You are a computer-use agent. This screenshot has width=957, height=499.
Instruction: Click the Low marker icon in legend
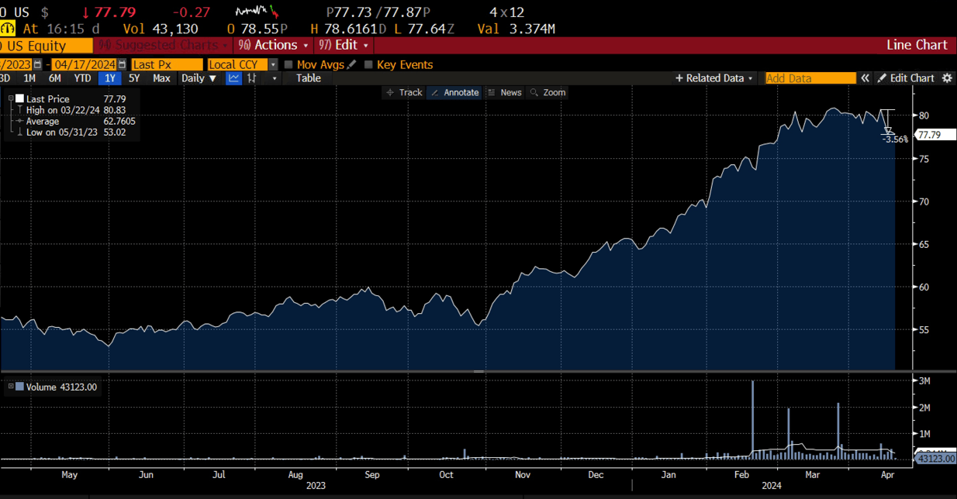[19, 132]
